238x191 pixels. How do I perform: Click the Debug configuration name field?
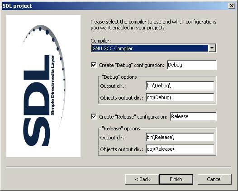[x=192, y=65]
